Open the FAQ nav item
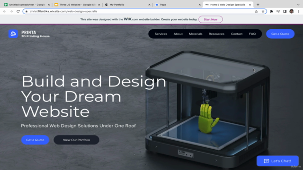This screenshot has width=303, height=170. [x=252, y=34]
